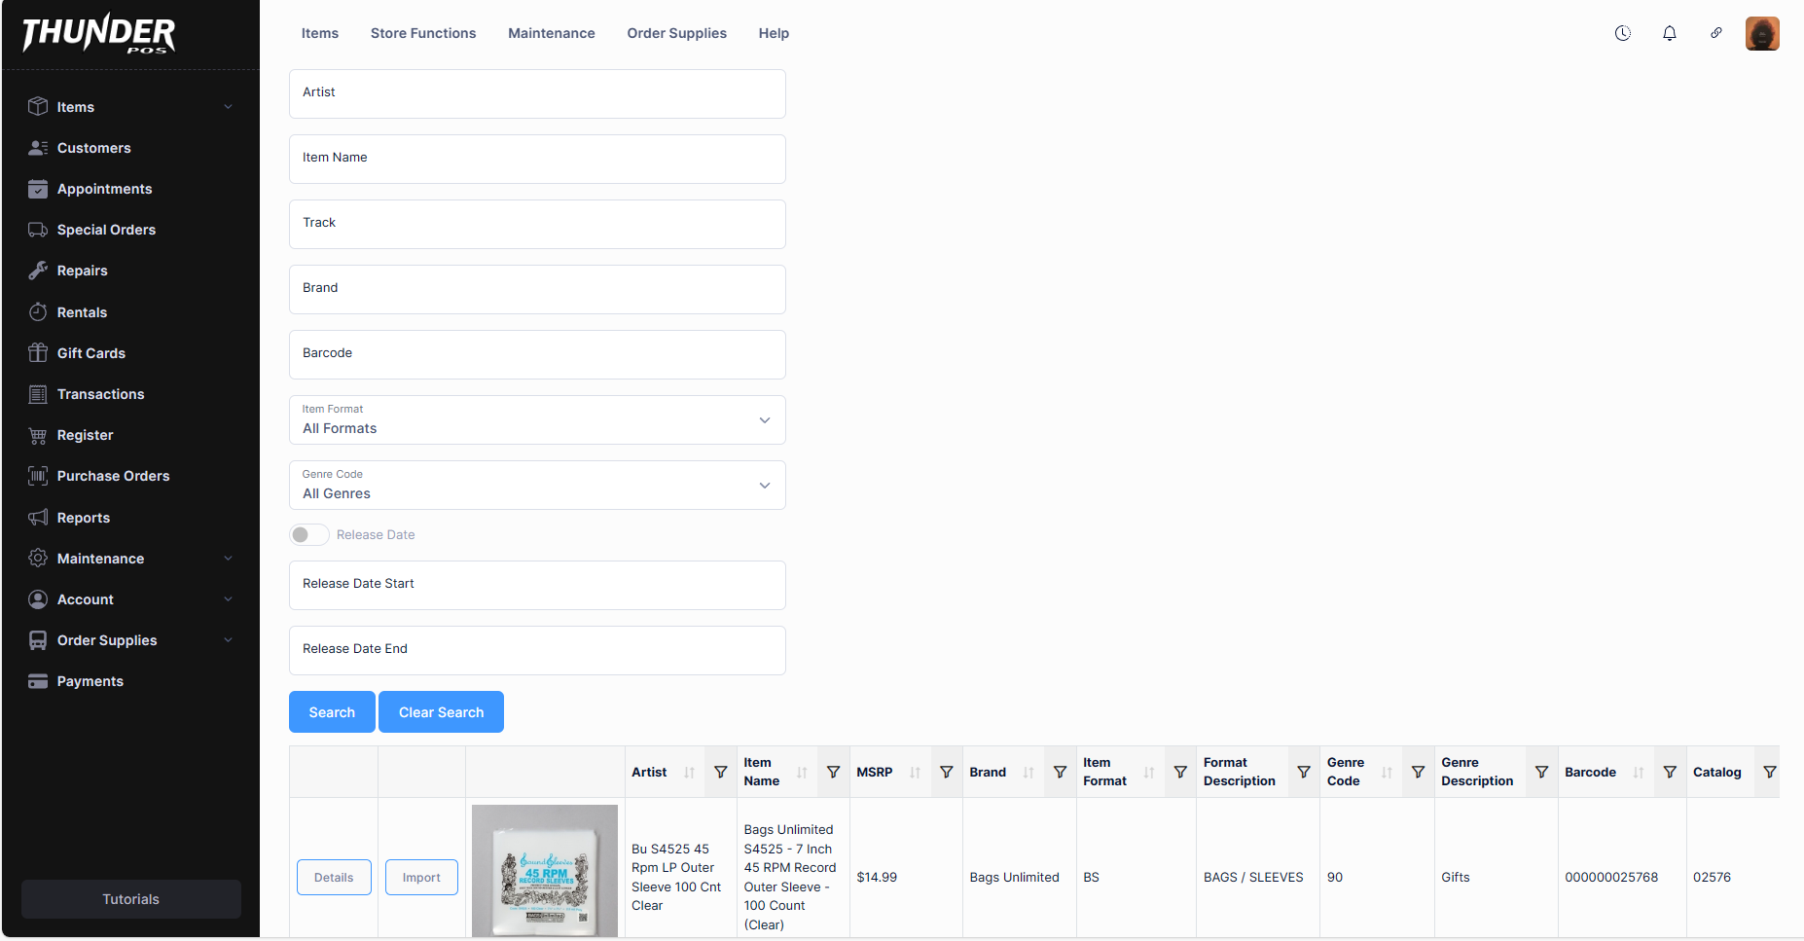Go to Repairs in sidebar
The height and width of the screenshot is (941, 1804).
pyautogui.click(x=82, y=271)
